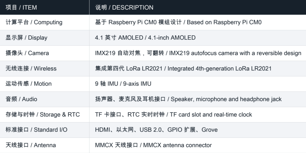Select the Computing row label

point(34,22)
